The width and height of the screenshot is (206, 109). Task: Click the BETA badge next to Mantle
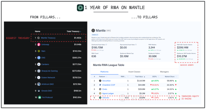tap(108, 31)
